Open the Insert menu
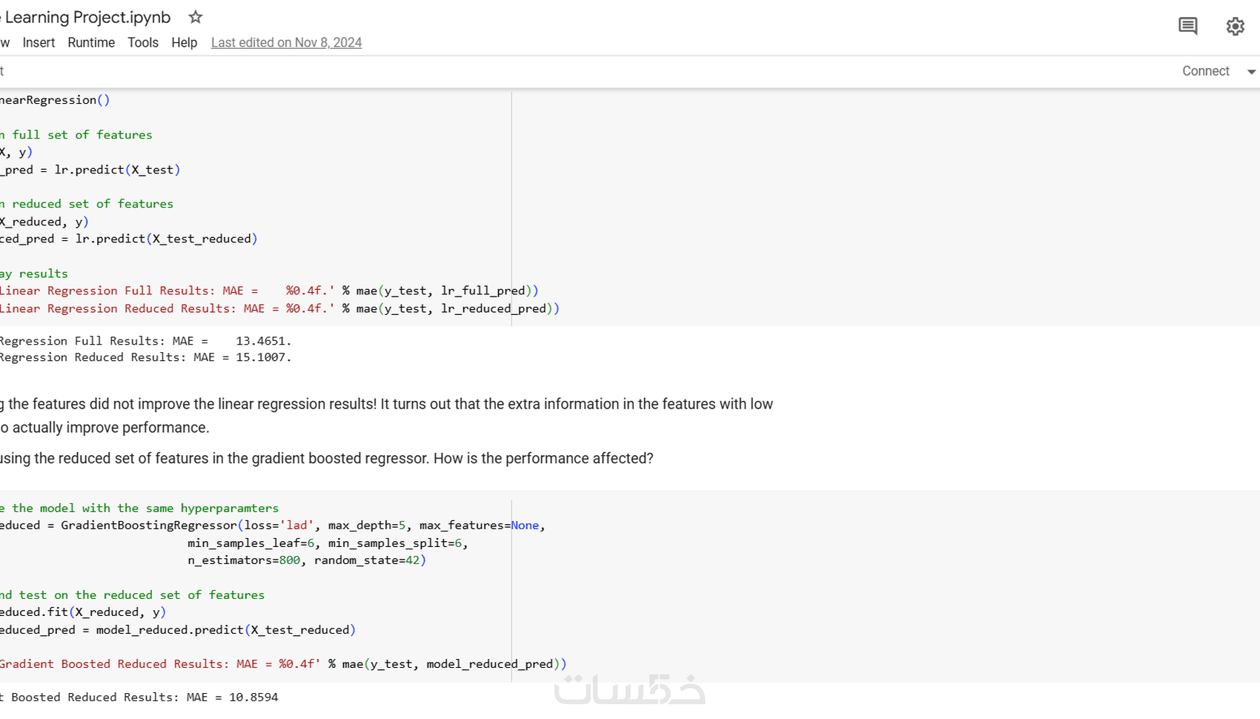1260x719 pixels. coord(39,43)
